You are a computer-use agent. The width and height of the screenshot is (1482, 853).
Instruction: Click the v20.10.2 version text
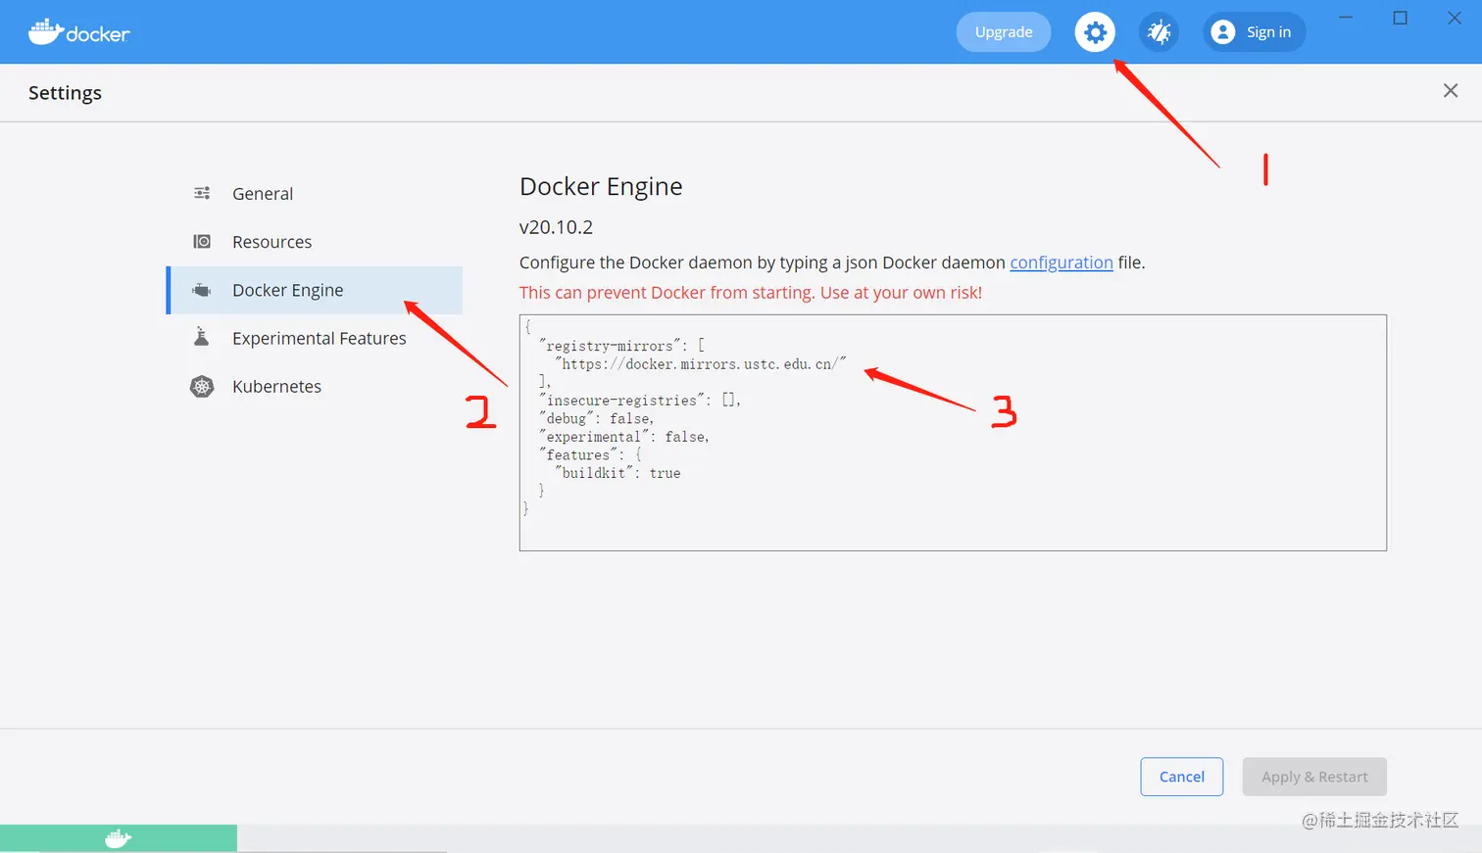[x=556, y=227]
